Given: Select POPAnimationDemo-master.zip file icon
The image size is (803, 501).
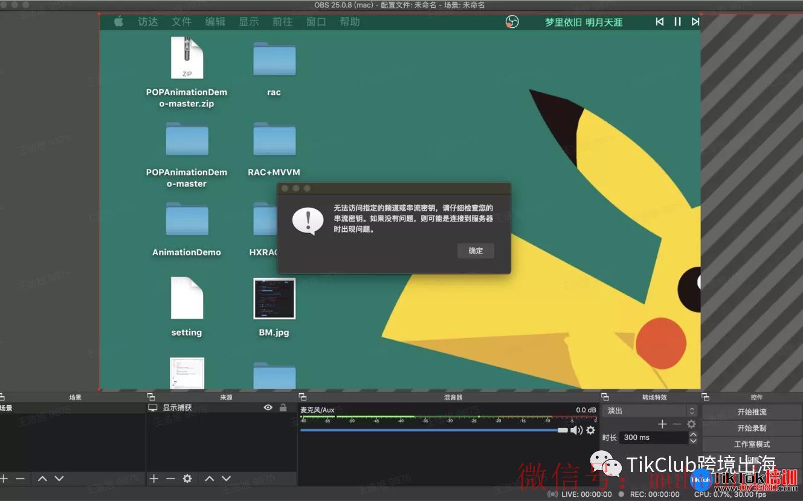Looking at the screenshot, I should point(187,58).
